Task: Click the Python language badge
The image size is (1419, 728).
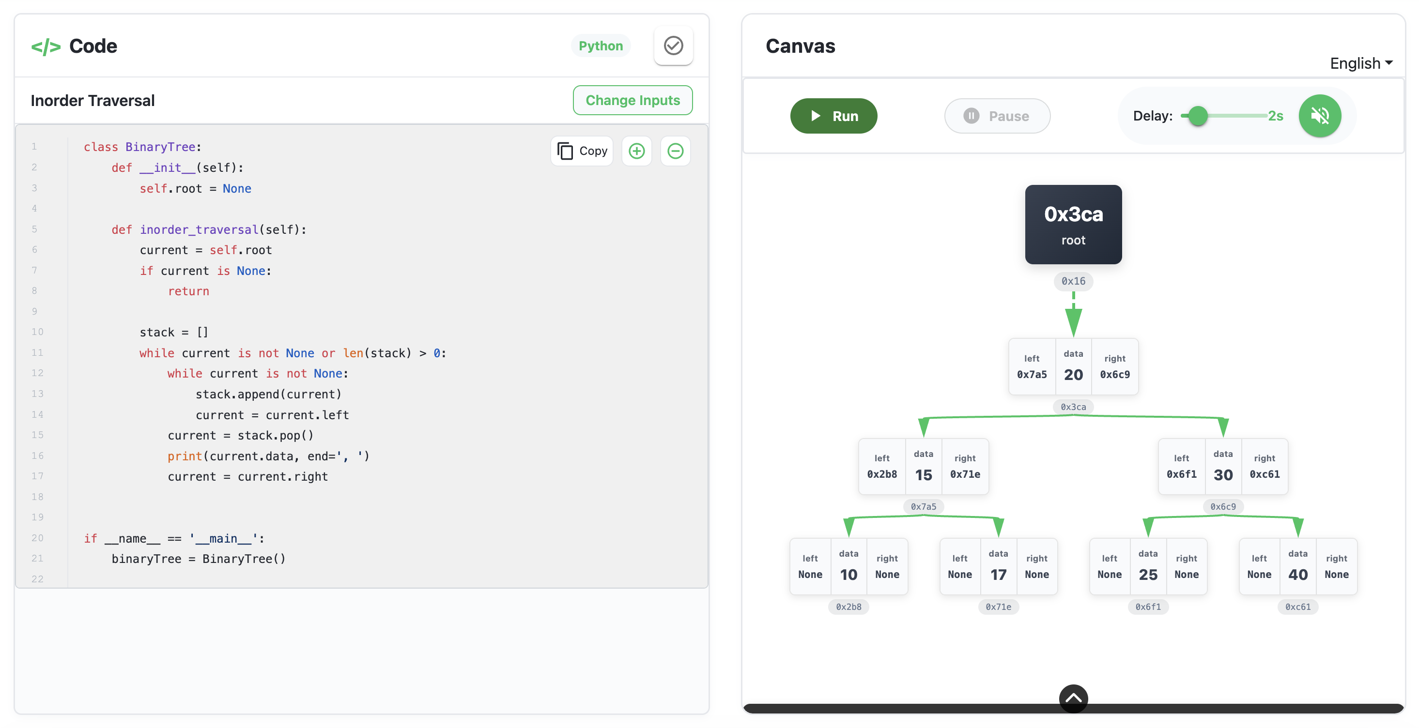Action: point(601,45)
